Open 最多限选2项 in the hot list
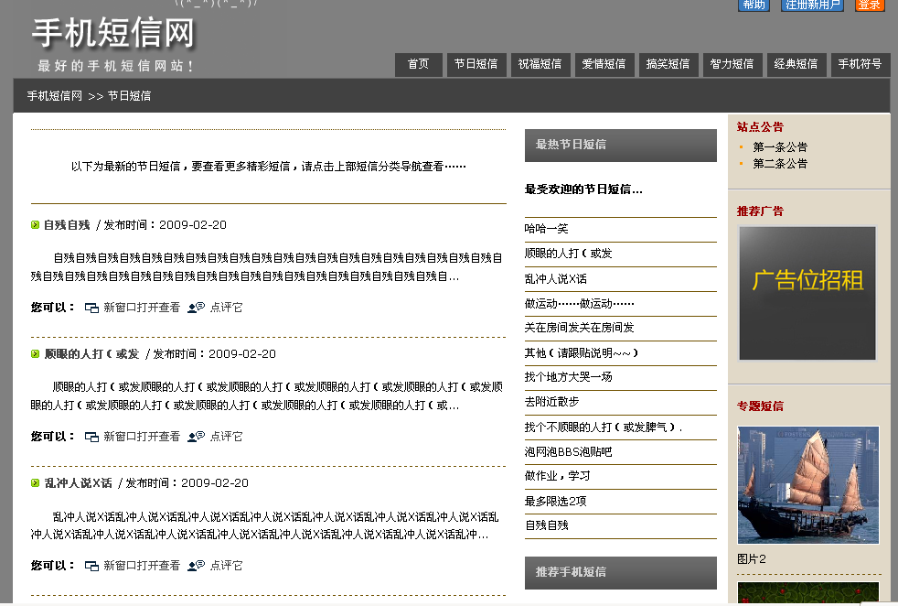 click(x=555, y=501)
